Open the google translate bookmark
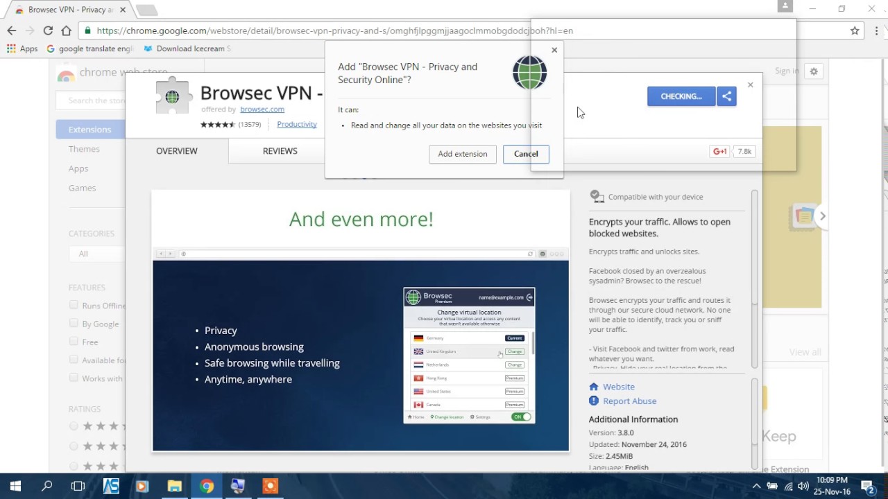 89,49
